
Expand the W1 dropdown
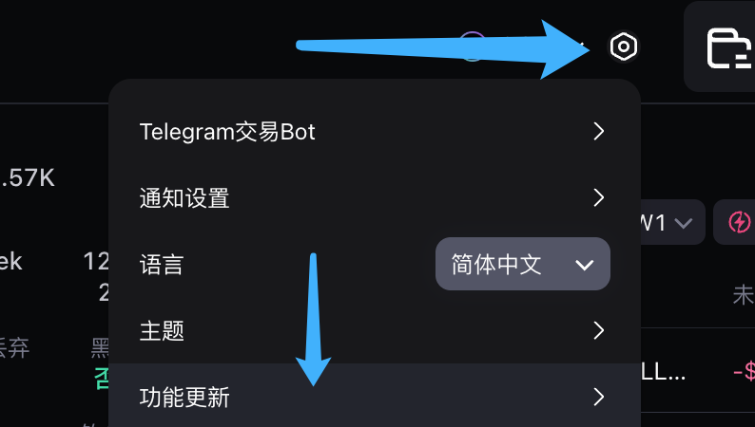672,222
